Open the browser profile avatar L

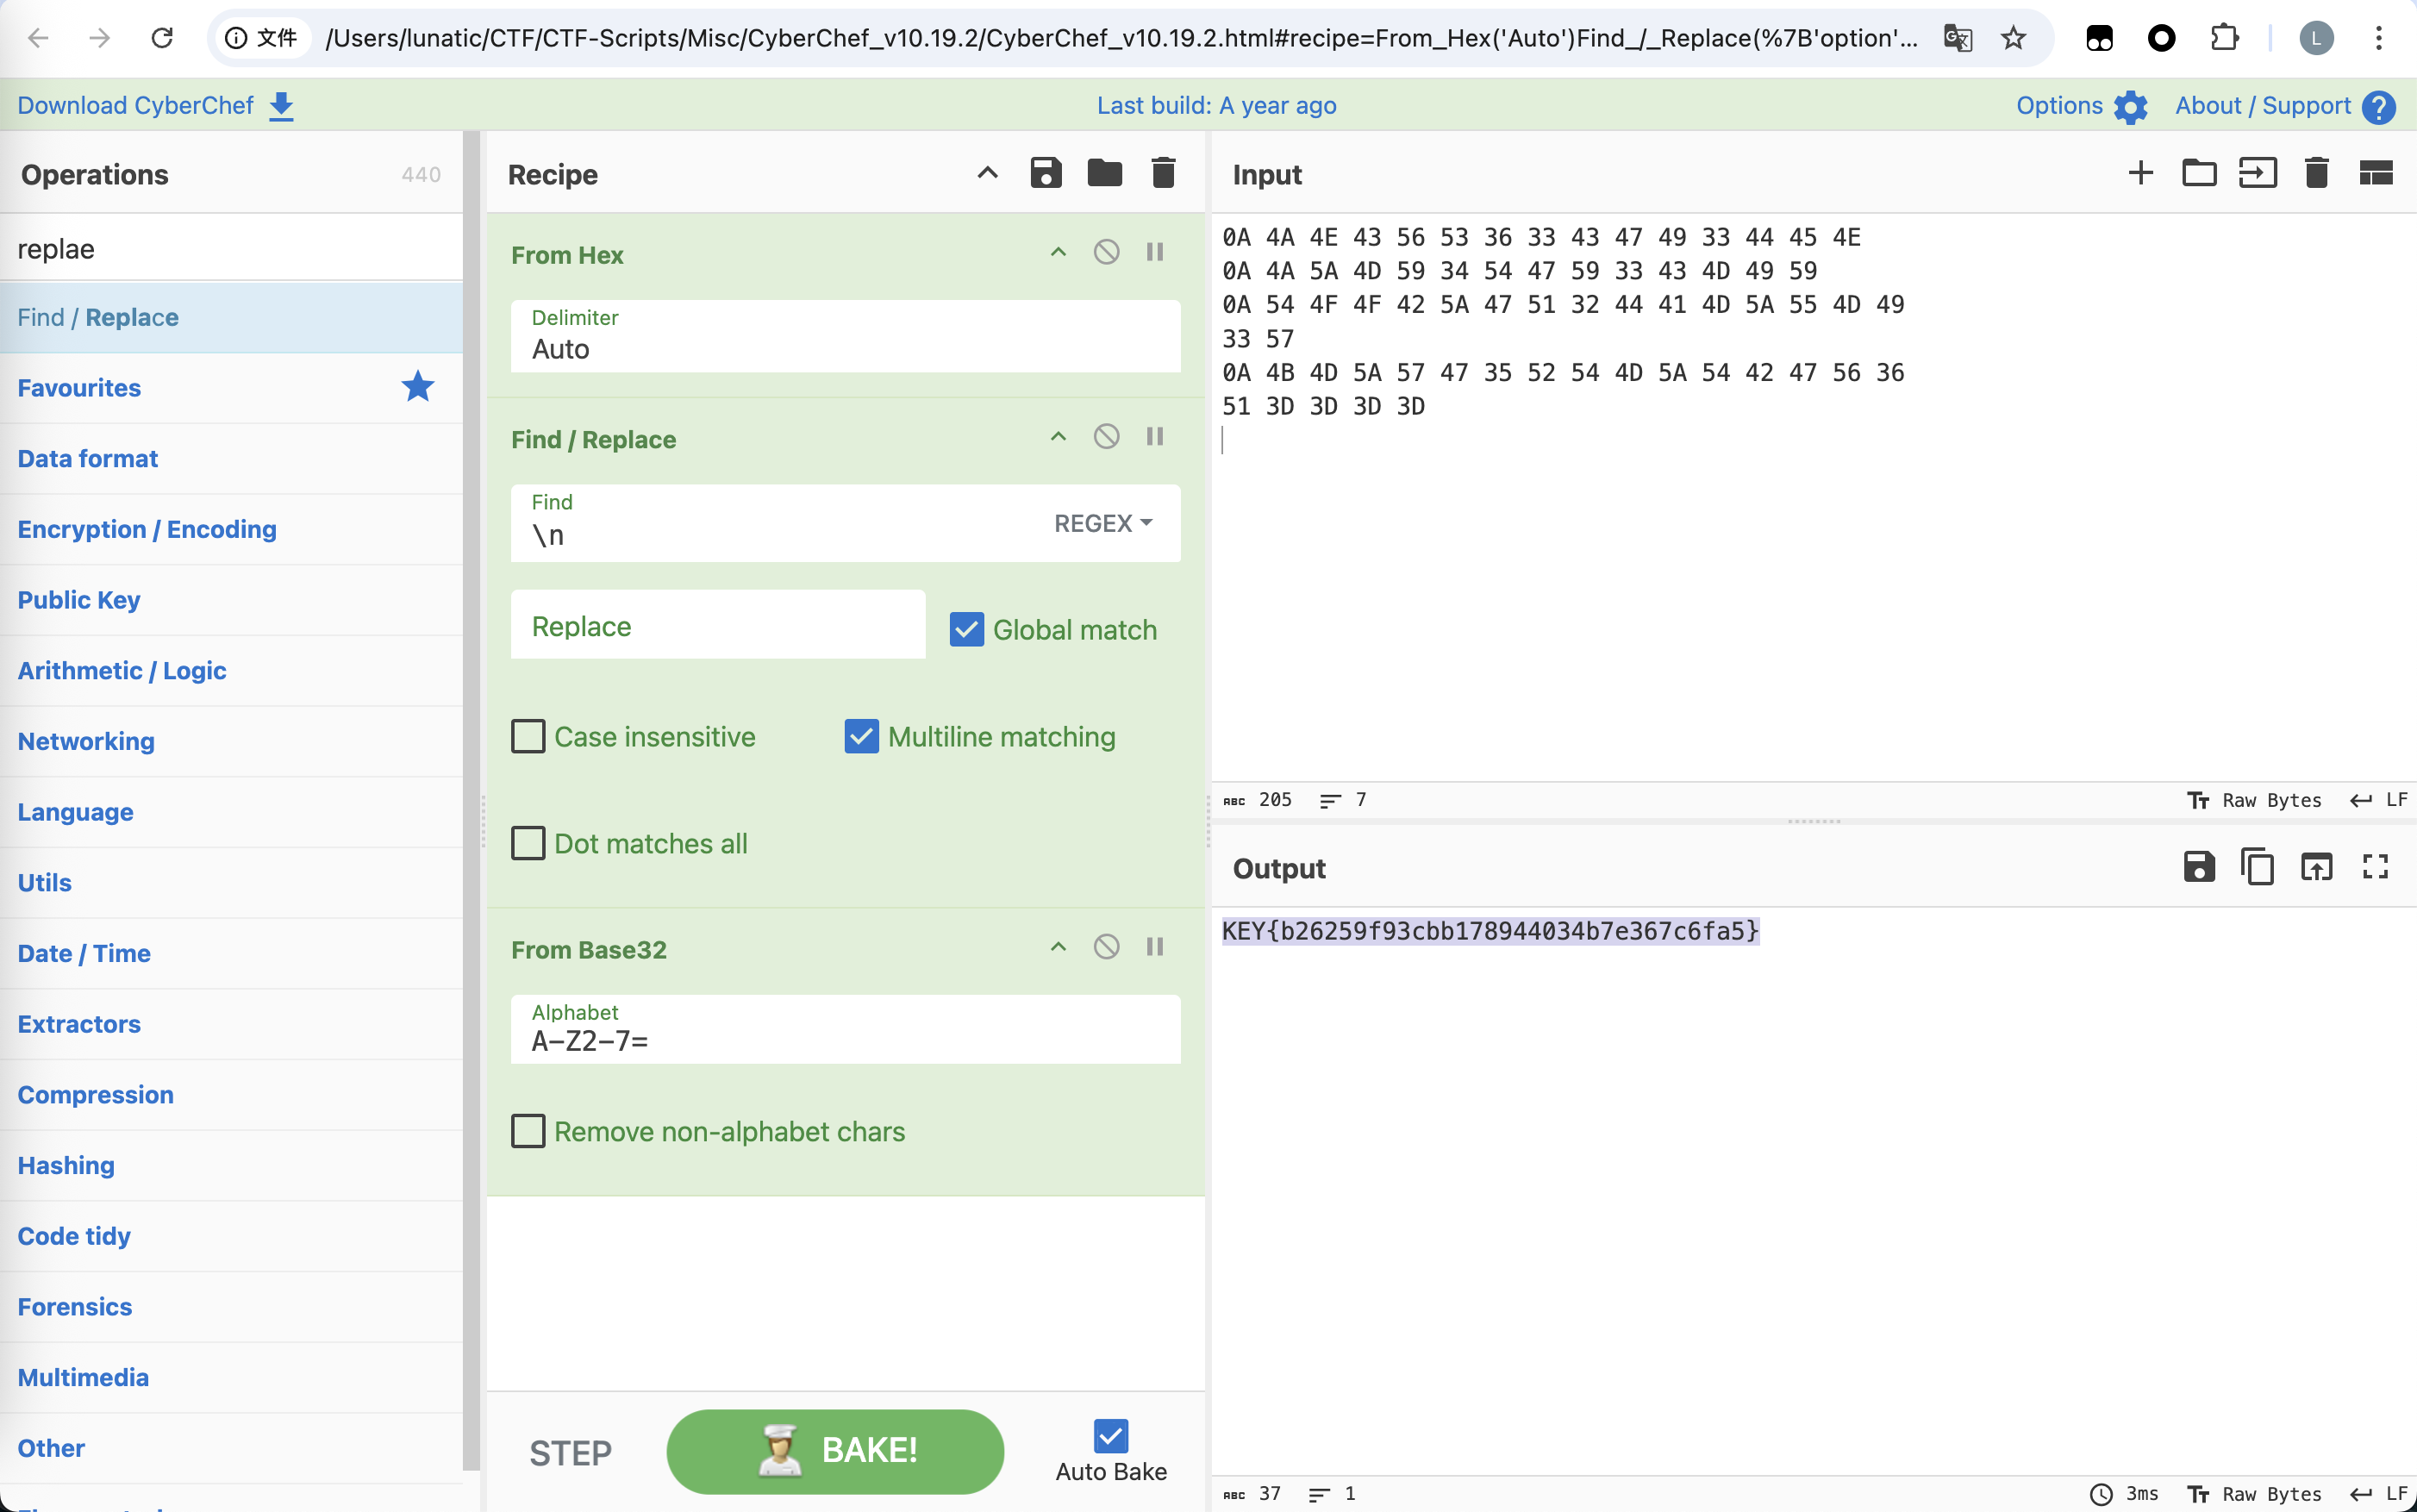(x=2316, y=38)
